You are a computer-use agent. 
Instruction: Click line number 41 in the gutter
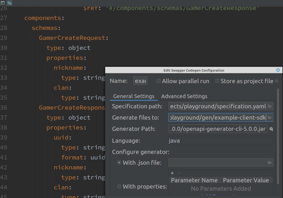coord(4,158)
